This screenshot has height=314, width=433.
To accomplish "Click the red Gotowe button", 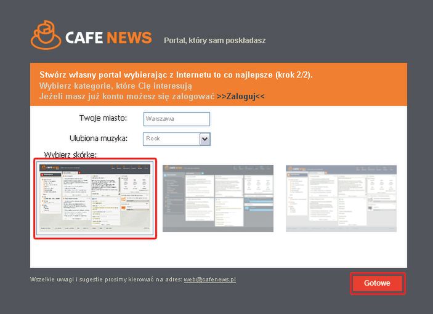I will click(x=378, y=283).
